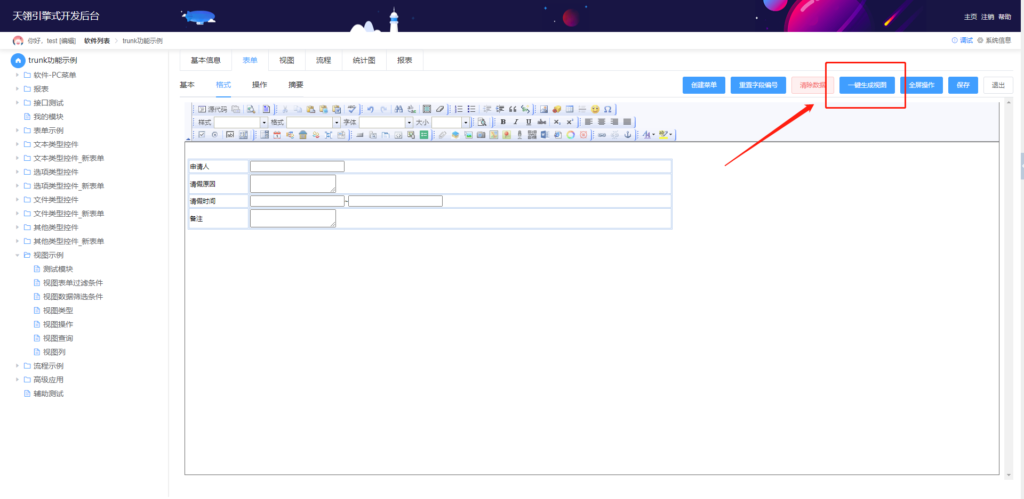Click the remove format eraser icon

pyautogui.click(x=440, y=109)
